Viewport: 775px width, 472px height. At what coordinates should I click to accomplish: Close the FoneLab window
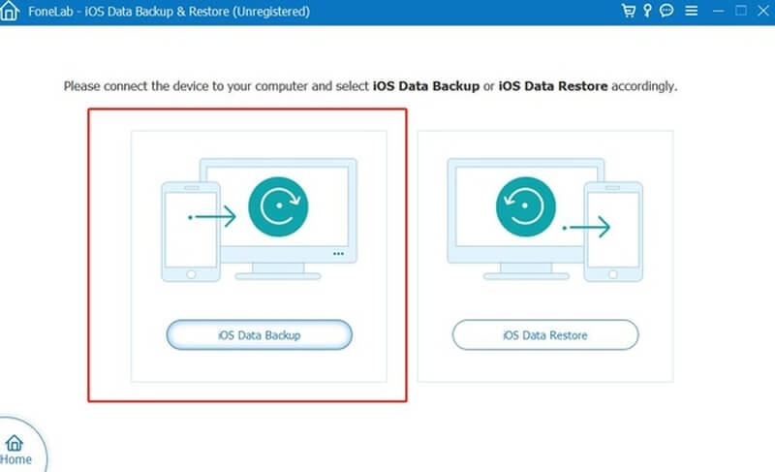(x=763, y=11)
